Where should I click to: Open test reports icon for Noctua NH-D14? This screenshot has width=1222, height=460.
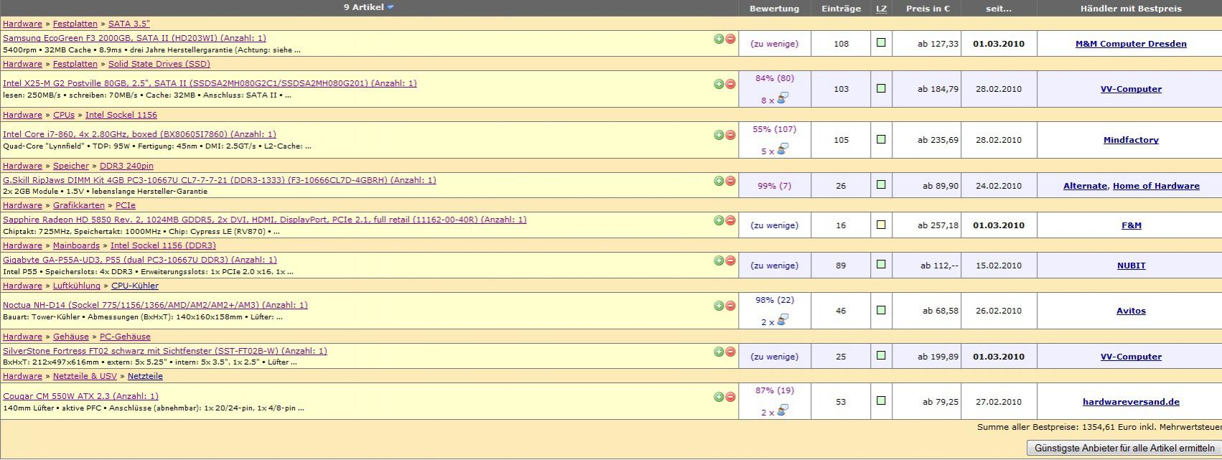[783, 320]
